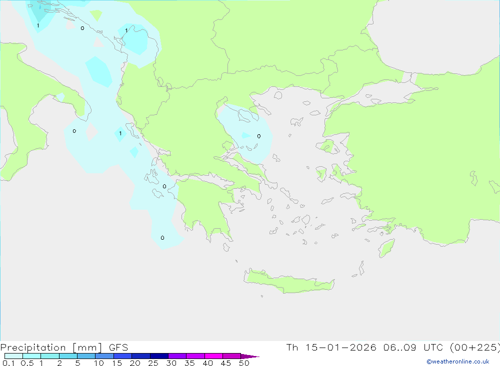Image resolution: width=500 pixels, height=366 pixels.
Task: Choose the 30–35 mm violet legend swatch
Action: coord(177,356)
